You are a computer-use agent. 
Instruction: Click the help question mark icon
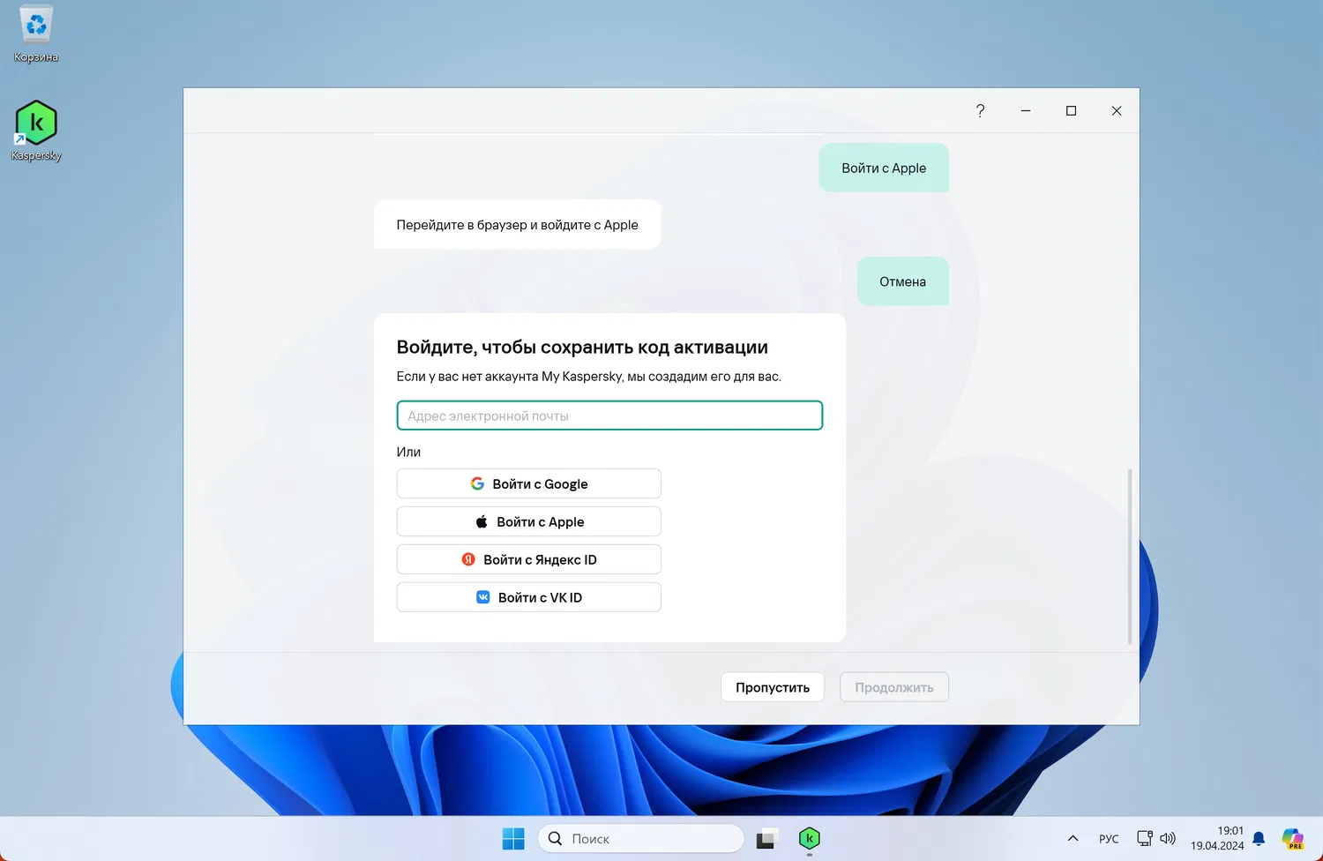coord(980,110)
